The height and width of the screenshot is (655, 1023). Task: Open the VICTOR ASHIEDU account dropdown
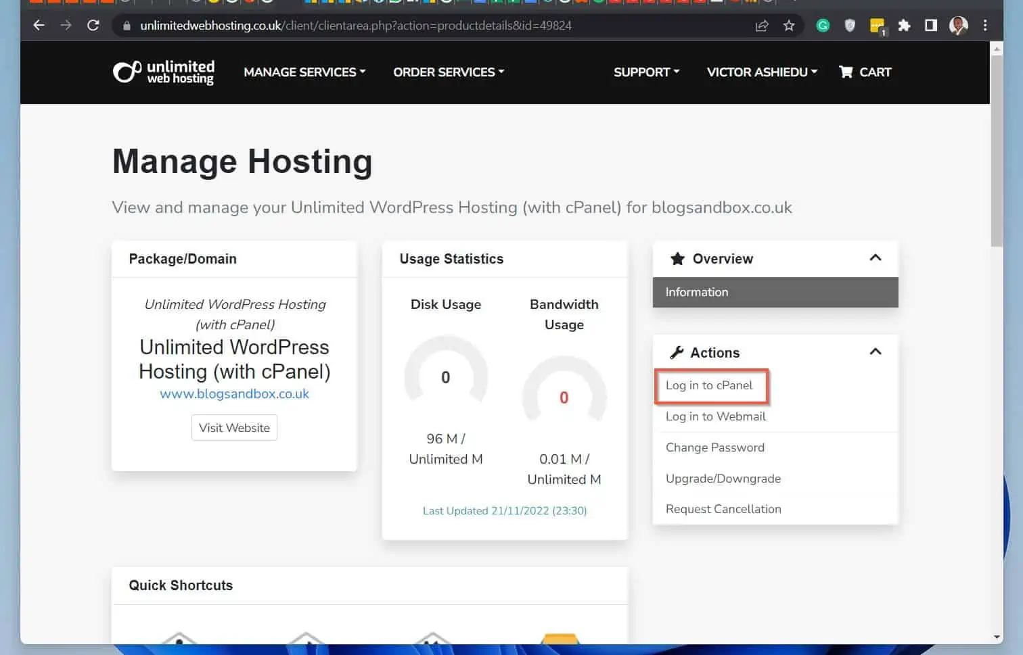pyautogui.click(x=762, y=72)
